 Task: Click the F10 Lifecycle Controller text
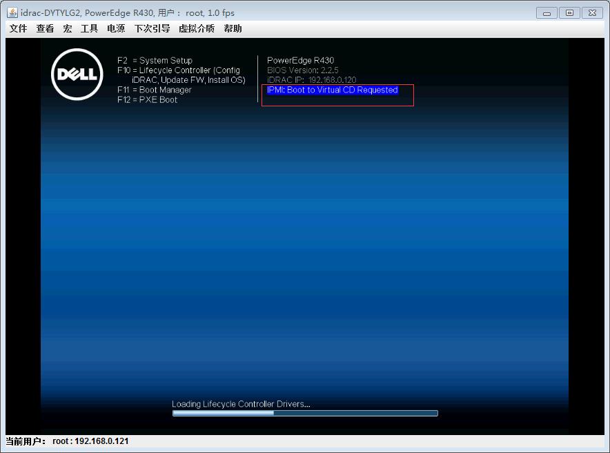coord(178,70)
